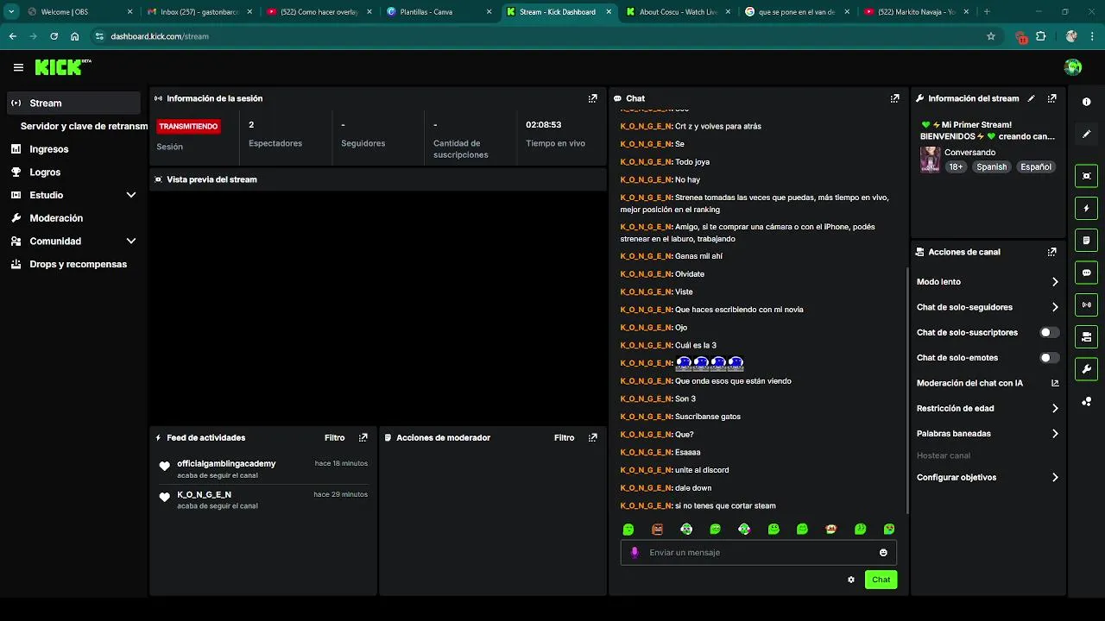
Task: Open Filtro in Acciones de moderador
Action: point(564,437)
